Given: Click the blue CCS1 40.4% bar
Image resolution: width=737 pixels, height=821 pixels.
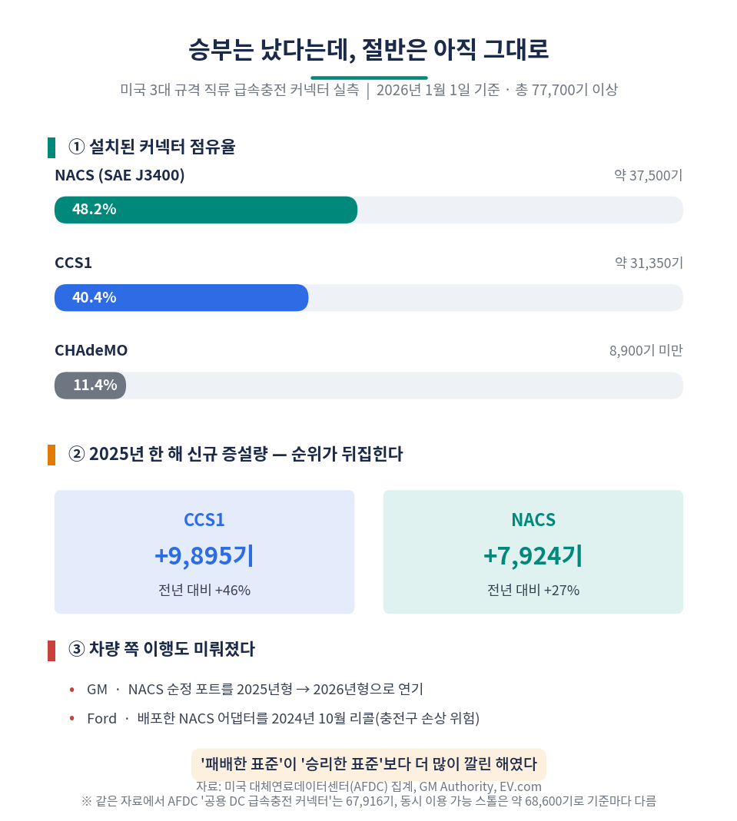Looking at the screenshot, I should coord(181,298).
